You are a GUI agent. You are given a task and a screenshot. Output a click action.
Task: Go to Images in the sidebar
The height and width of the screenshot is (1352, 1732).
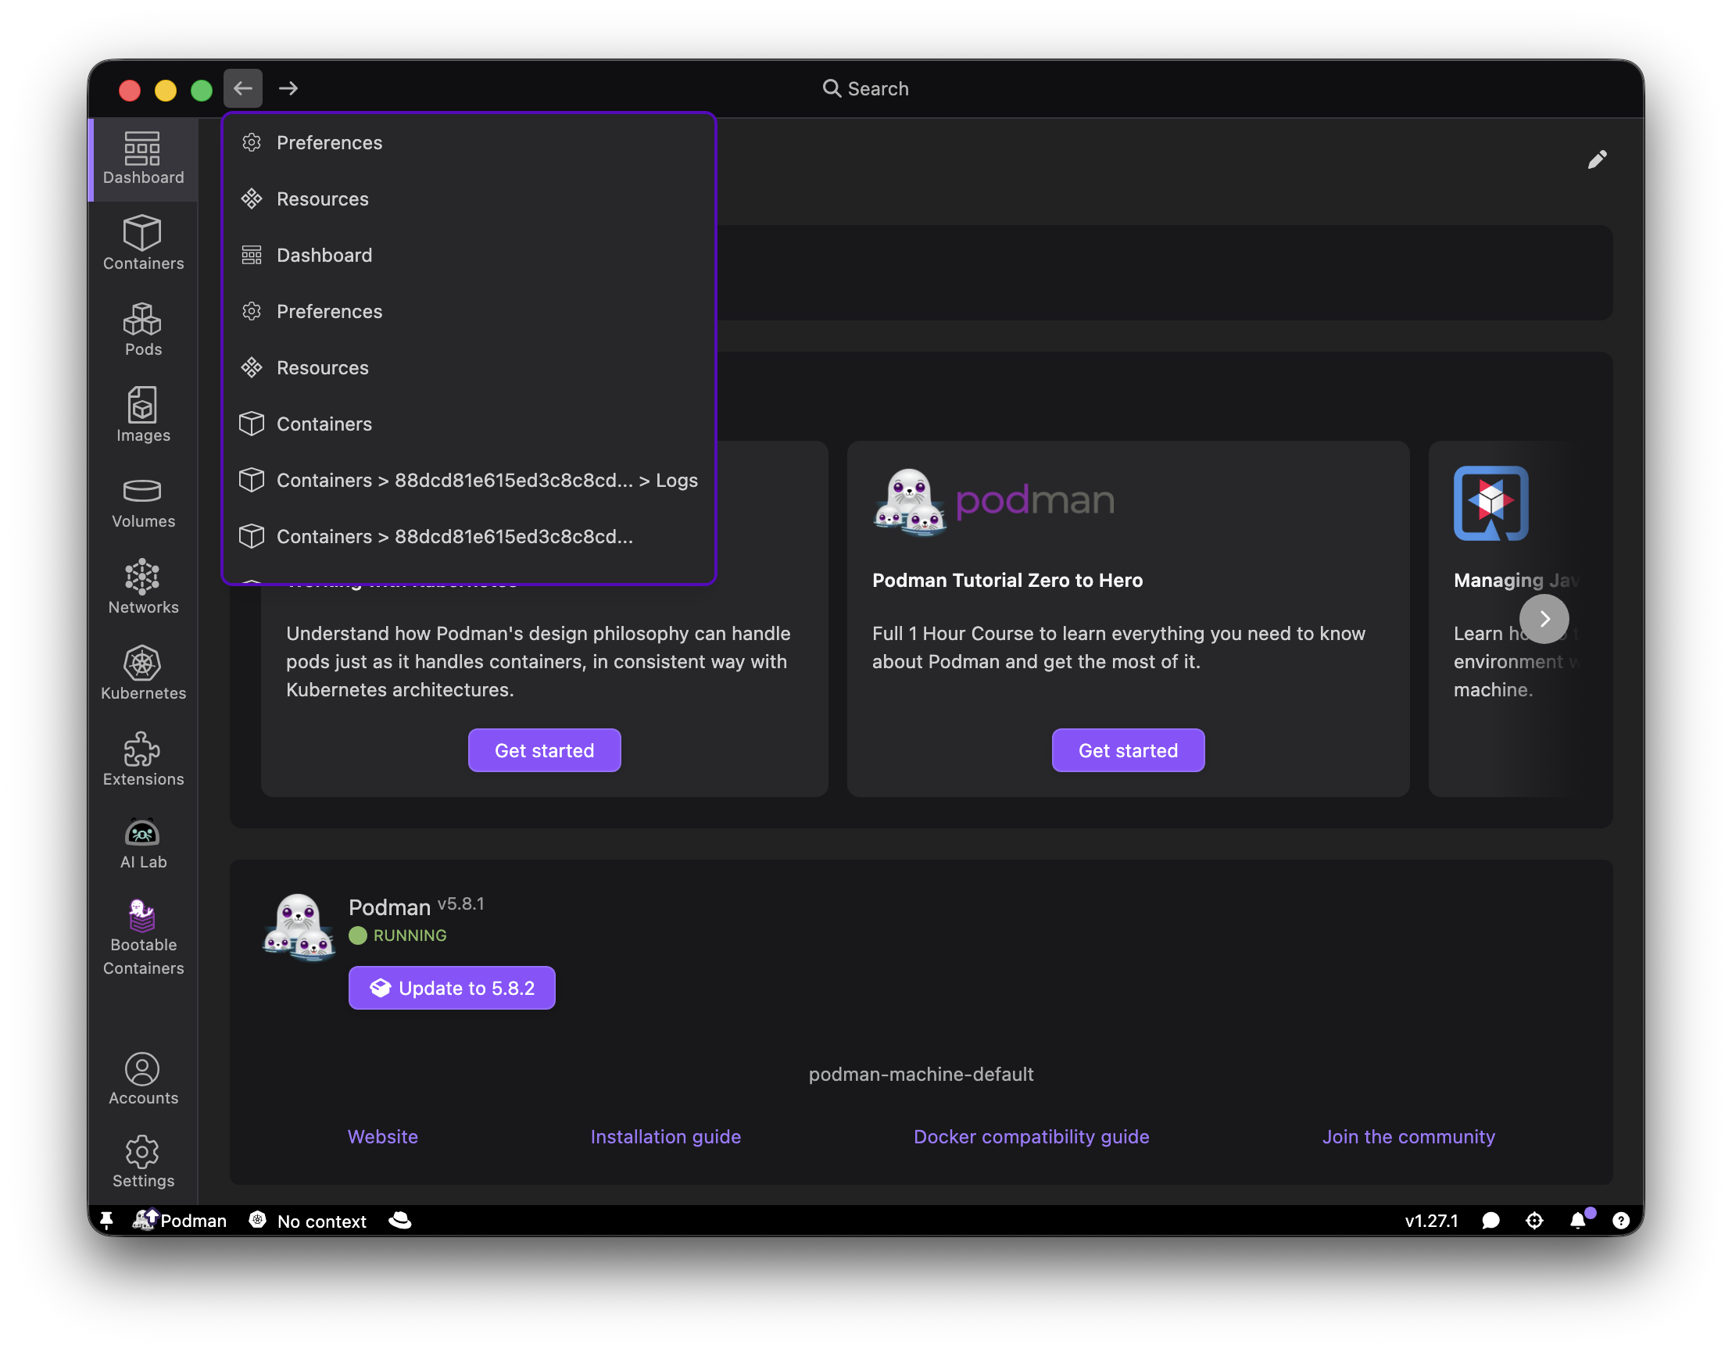[x=143, y=415]
